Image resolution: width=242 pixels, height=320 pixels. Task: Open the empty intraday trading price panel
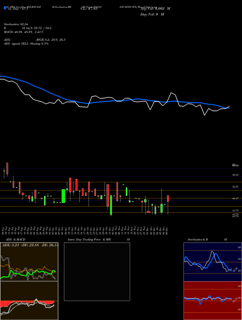tap(97, 272)
